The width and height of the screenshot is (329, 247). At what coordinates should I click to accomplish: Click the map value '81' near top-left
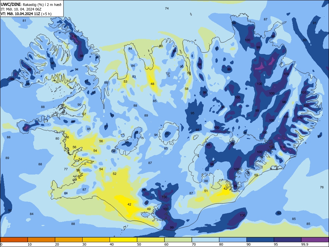(24, 20)
